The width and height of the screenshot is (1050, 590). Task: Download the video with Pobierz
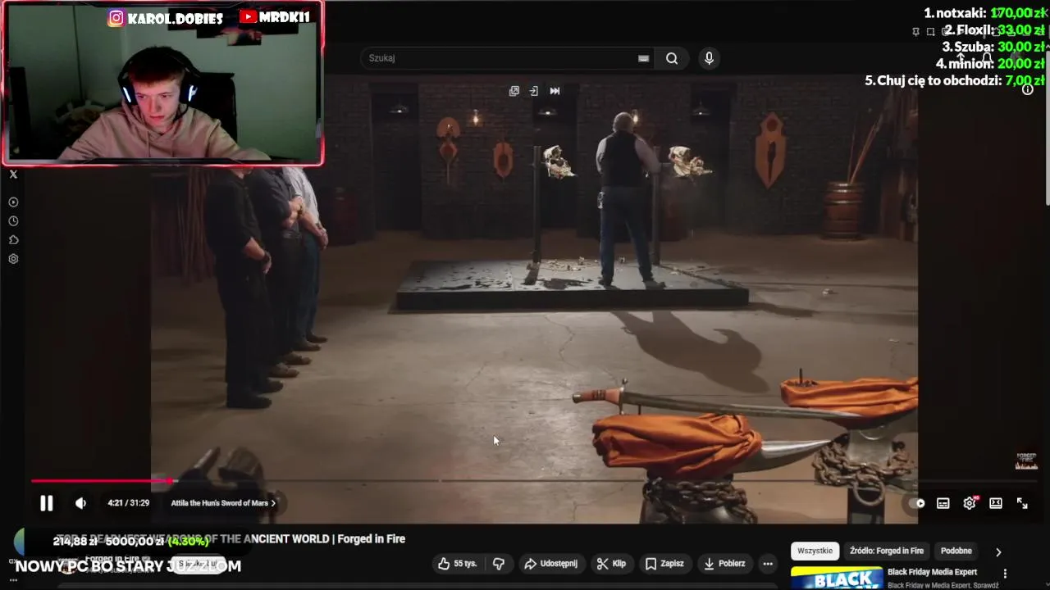[x=725, y=564]
